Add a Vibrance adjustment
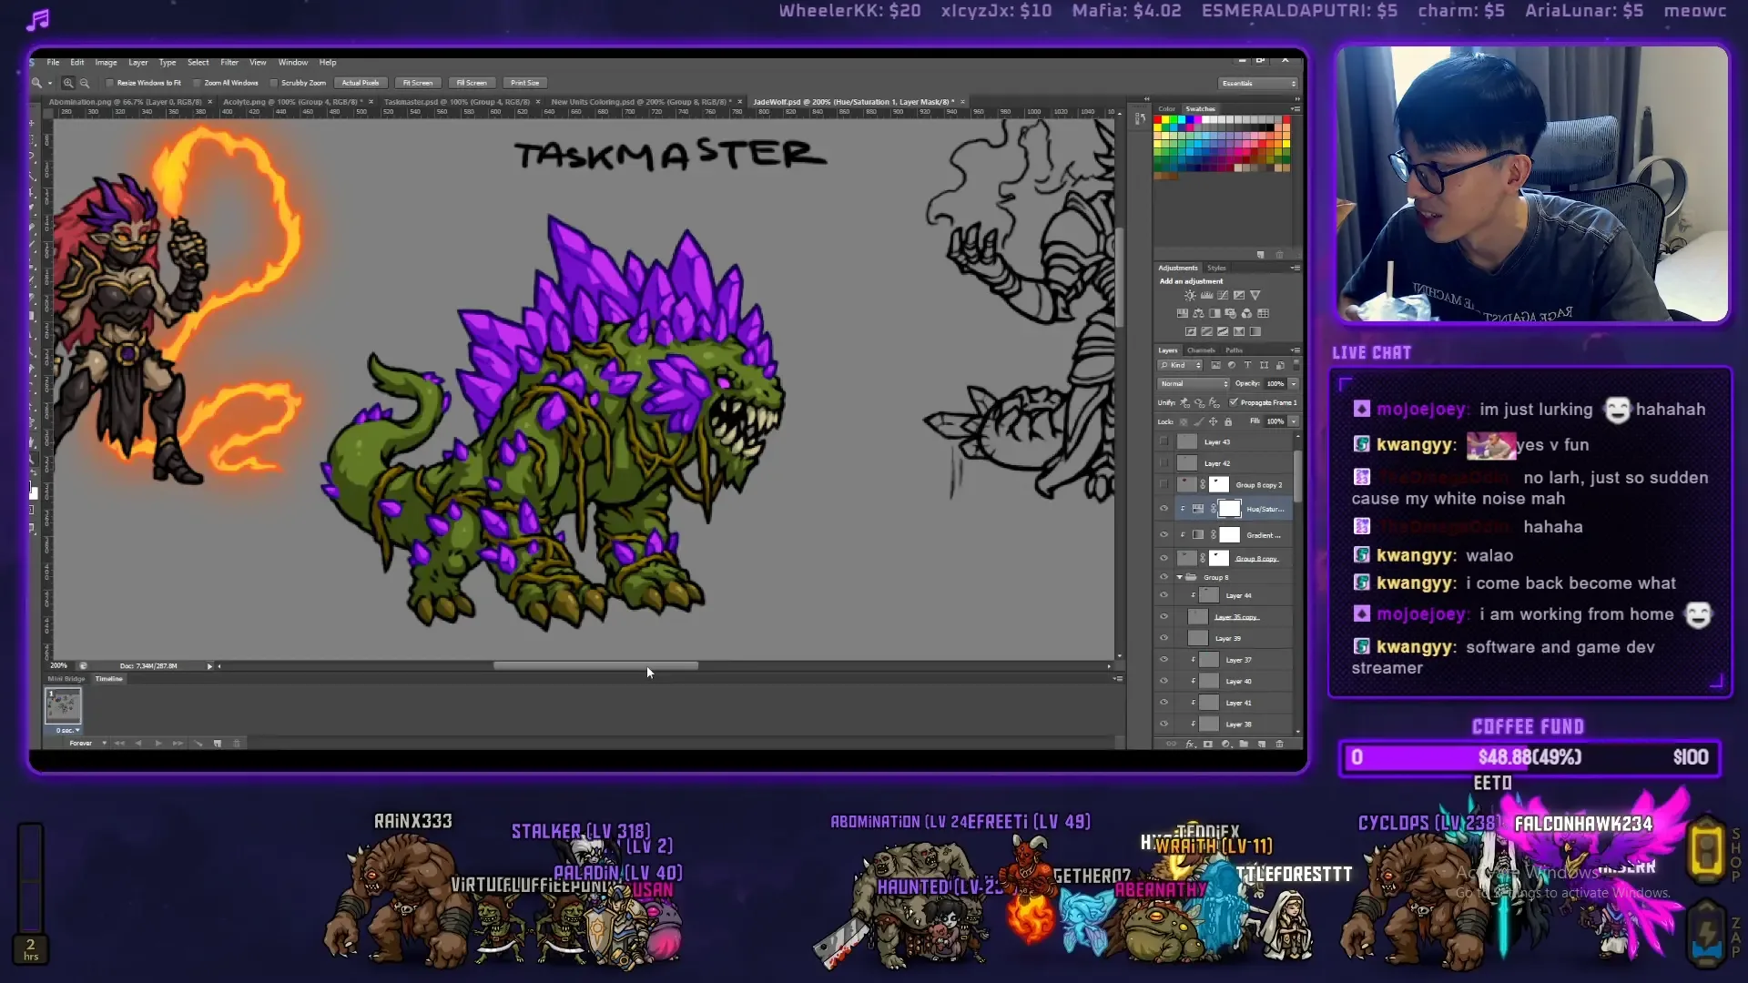Screen dimensions: 1748x983 coord(1255,295)
